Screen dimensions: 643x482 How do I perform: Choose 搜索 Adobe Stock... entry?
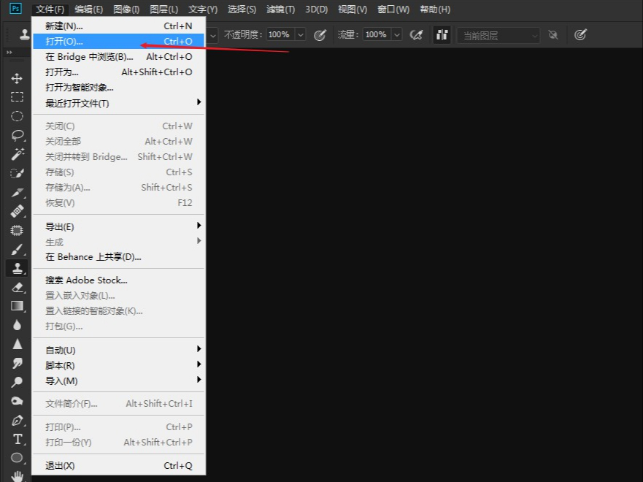coord(118,280)
